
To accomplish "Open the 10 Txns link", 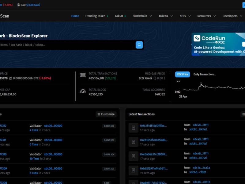I will click(x=34, y=159).
